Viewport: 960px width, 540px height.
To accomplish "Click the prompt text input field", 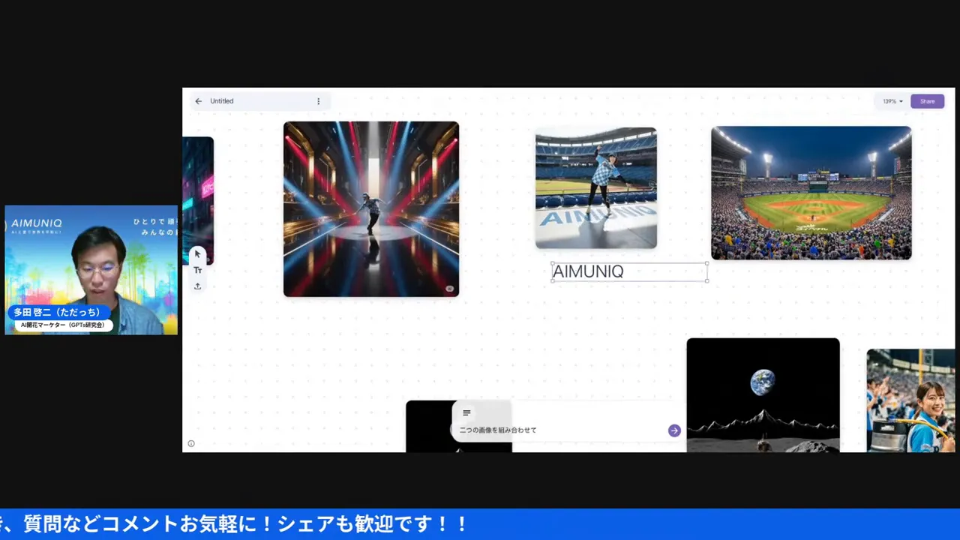I will click(x=559, y=430).
